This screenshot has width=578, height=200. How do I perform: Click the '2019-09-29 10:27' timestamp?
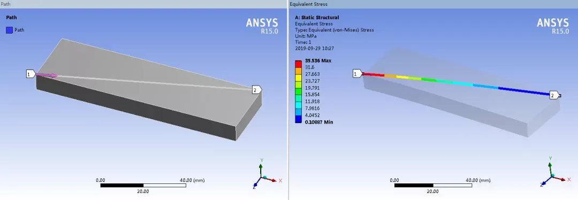tap(315, 48)
